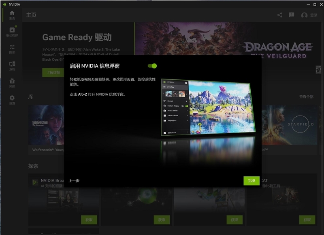
Task: Click the share icon in the header
Action: point(279,14)
